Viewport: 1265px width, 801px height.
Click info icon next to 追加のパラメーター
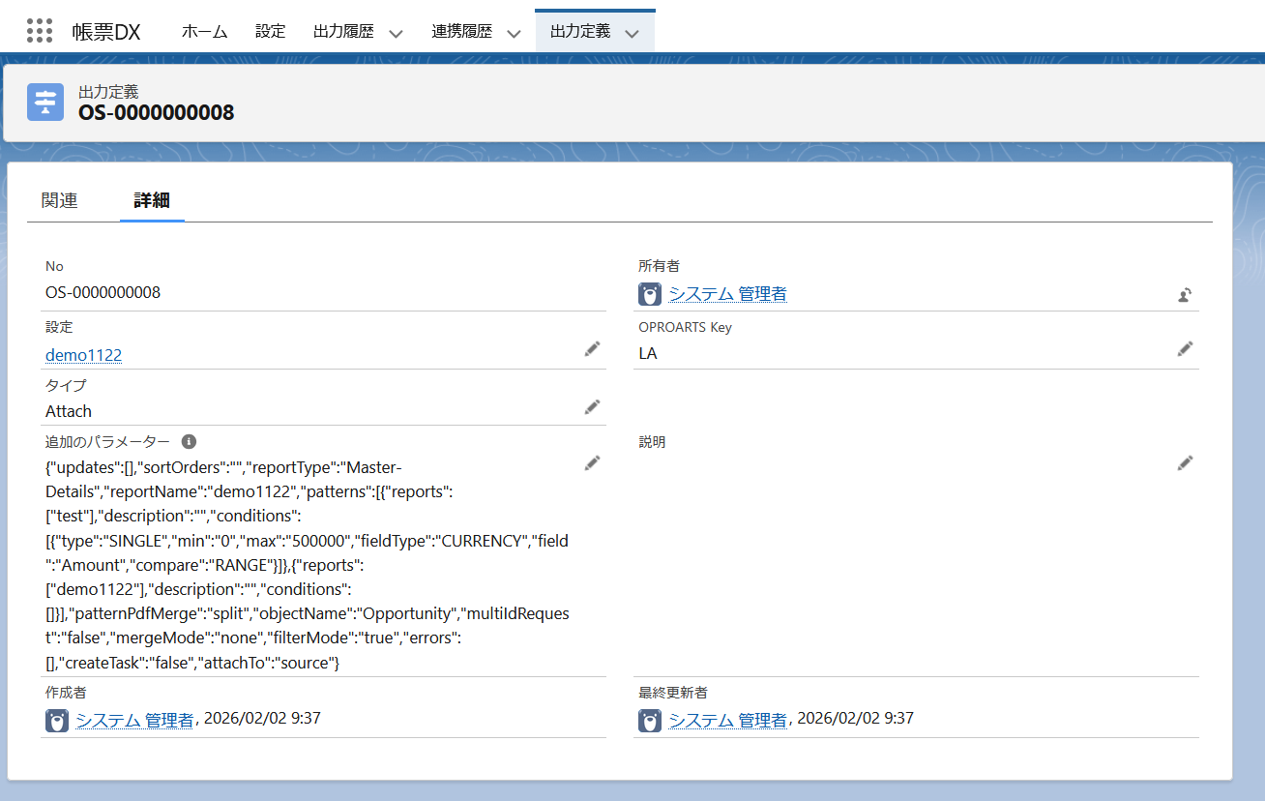190,441
